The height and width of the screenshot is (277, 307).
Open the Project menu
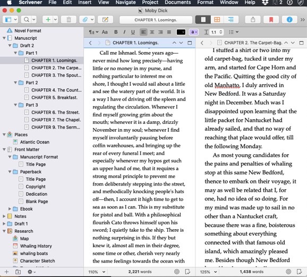150,3
